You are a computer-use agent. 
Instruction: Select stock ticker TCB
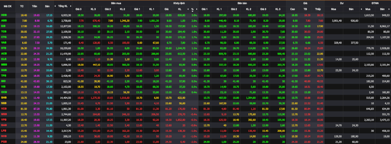pos(4,31)
